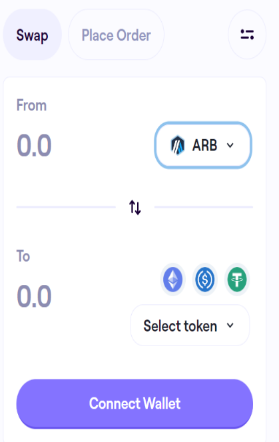The width and height of the screenshot is (279, 442).
Task: Click the chevron beside ARB
Action: [x=230, y=146]
